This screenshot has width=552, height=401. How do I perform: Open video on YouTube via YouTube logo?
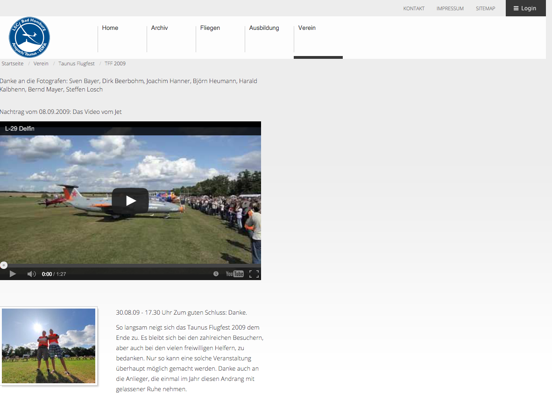click(235, 274)
